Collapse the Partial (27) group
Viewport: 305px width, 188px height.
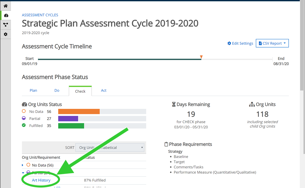coord(23,173)
